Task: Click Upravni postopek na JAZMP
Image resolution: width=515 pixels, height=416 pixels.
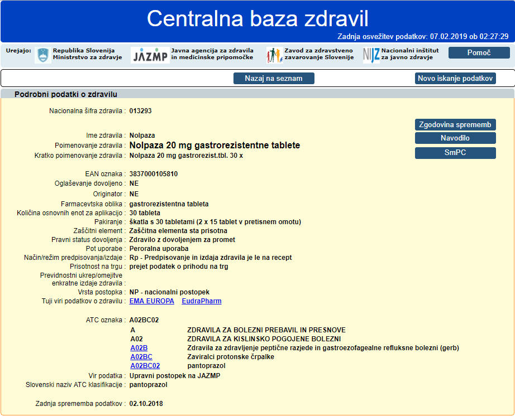Action: point(175,376)
